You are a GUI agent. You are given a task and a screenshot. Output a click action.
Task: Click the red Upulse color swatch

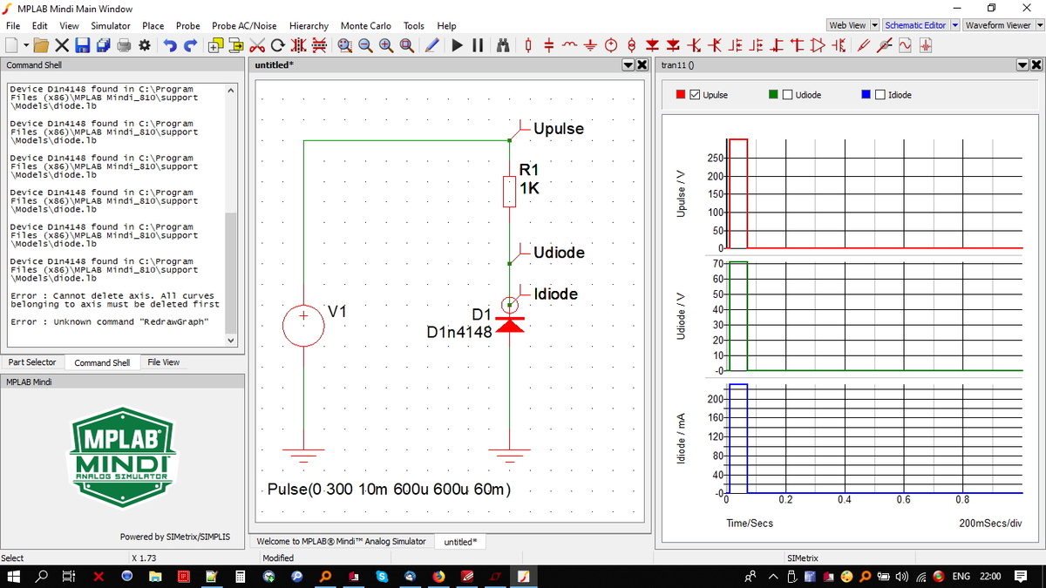click(681, 95)
